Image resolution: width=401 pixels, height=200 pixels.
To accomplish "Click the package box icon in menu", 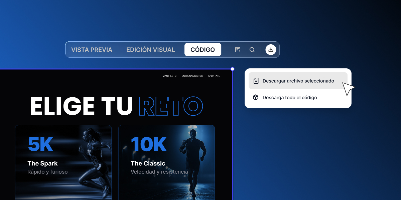I will point(256,97).
